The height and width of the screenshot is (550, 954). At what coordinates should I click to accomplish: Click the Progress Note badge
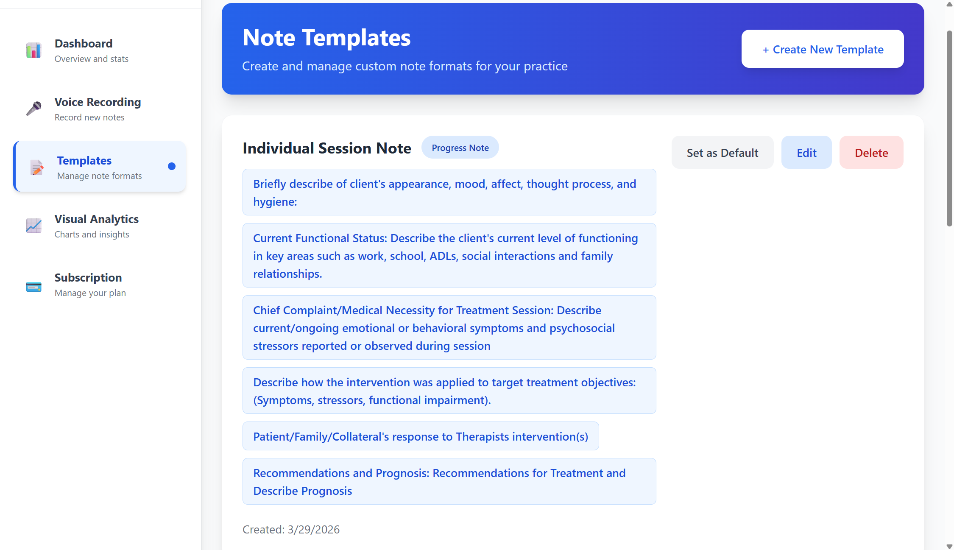point(460,148)
